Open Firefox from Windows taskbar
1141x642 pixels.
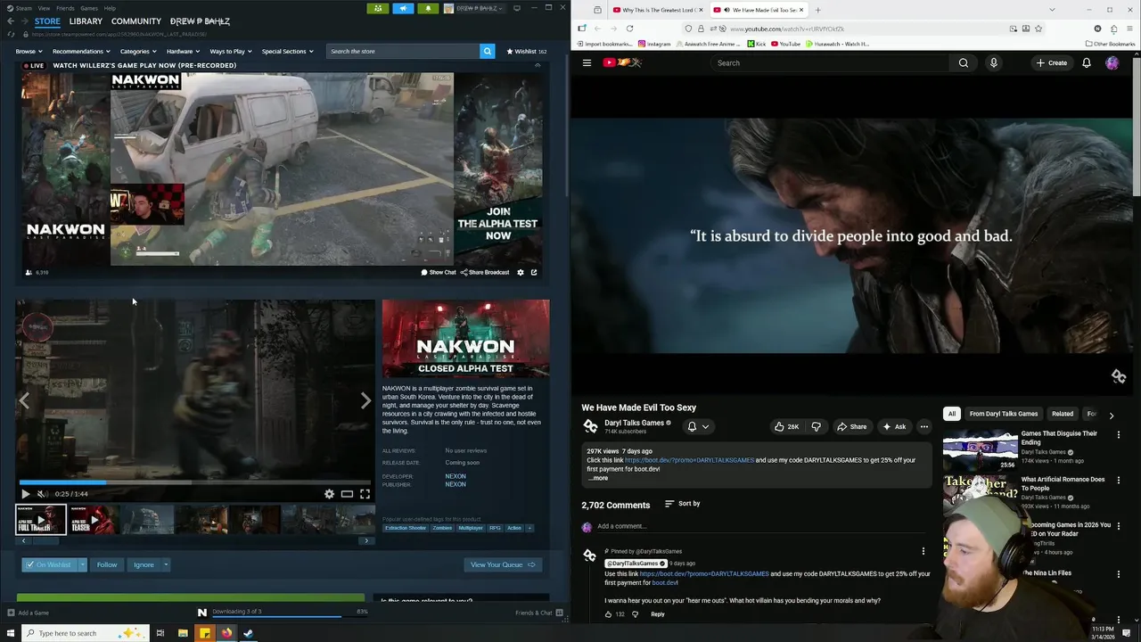point(226,633)
